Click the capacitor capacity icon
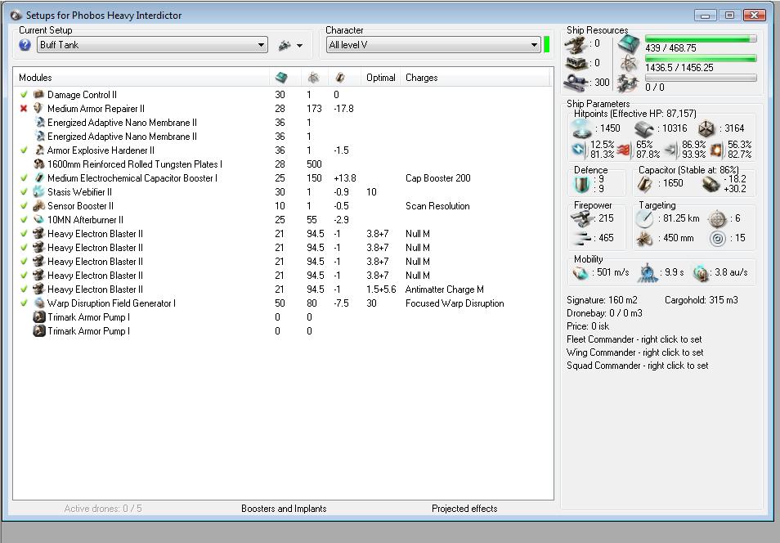780x543 pixels. 644,183
